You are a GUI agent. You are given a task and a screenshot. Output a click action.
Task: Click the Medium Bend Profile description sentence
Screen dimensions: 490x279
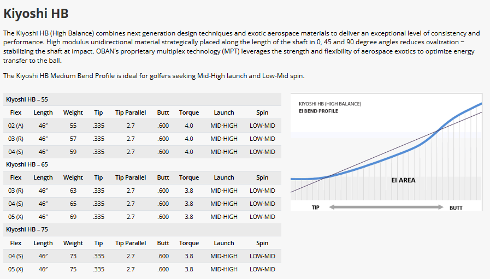pos(154,76)
